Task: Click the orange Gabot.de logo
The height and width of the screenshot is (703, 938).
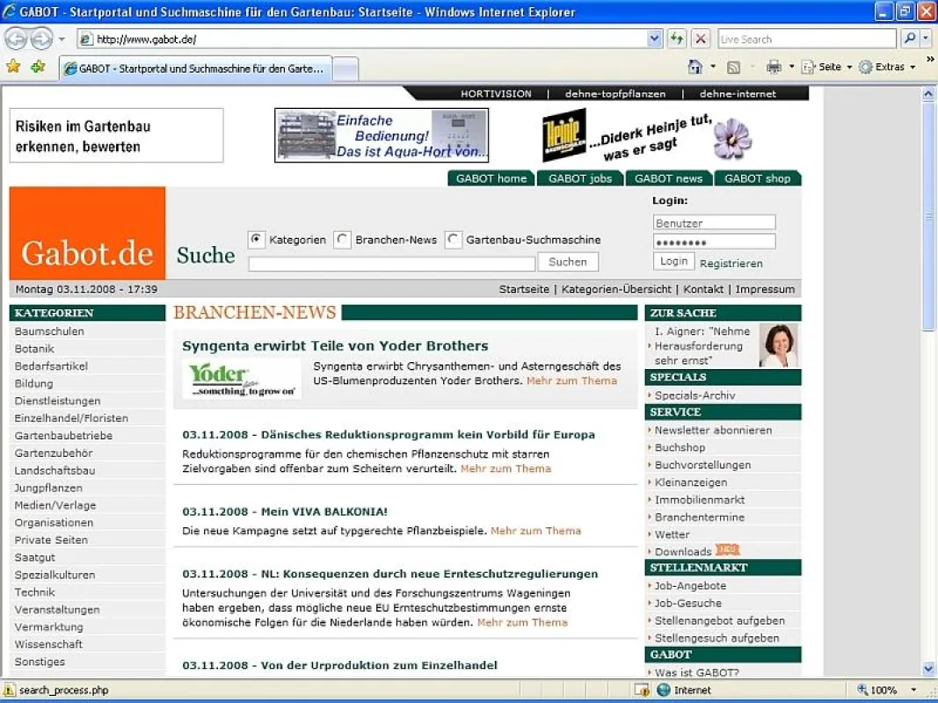Action: (87, 233)
